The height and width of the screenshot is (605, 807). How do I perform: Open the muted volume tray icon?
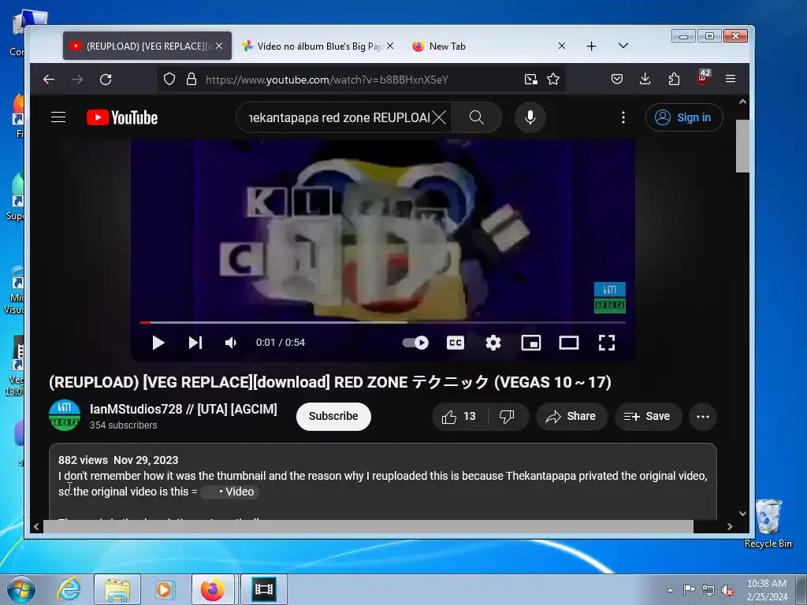click(x=728, y=591)
